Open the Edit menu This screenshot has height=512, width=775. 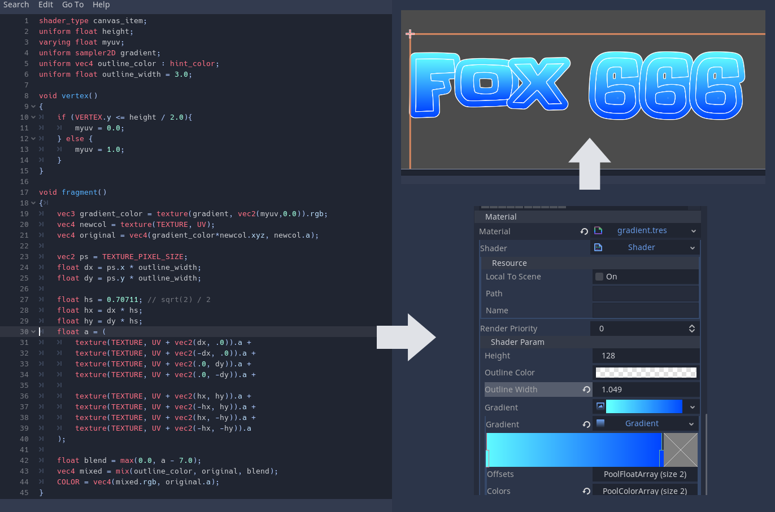tap(45, 5)
